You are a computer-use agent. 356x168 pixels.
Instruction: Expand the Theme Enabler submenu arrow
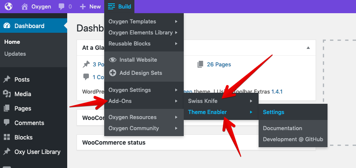coord(251,112)
